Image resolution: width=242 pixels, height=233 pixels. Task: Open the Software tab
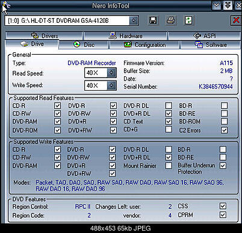coord(211,44)
